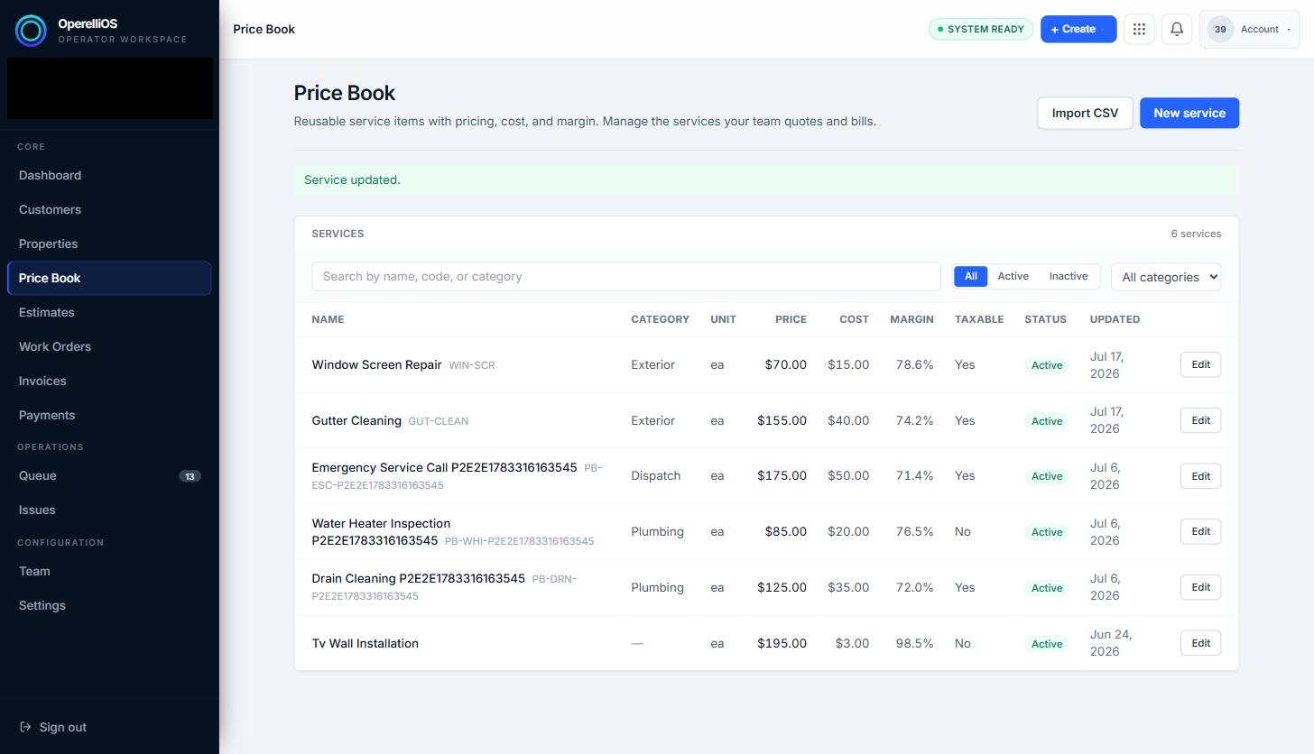Viewport: 1314px width, 754px height.
Task: Edit the Drain Cleaning service
Action: 1200,587
